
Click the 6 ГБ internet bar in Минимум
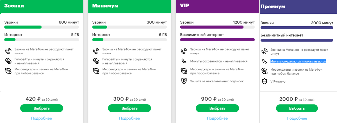point(129,40)
